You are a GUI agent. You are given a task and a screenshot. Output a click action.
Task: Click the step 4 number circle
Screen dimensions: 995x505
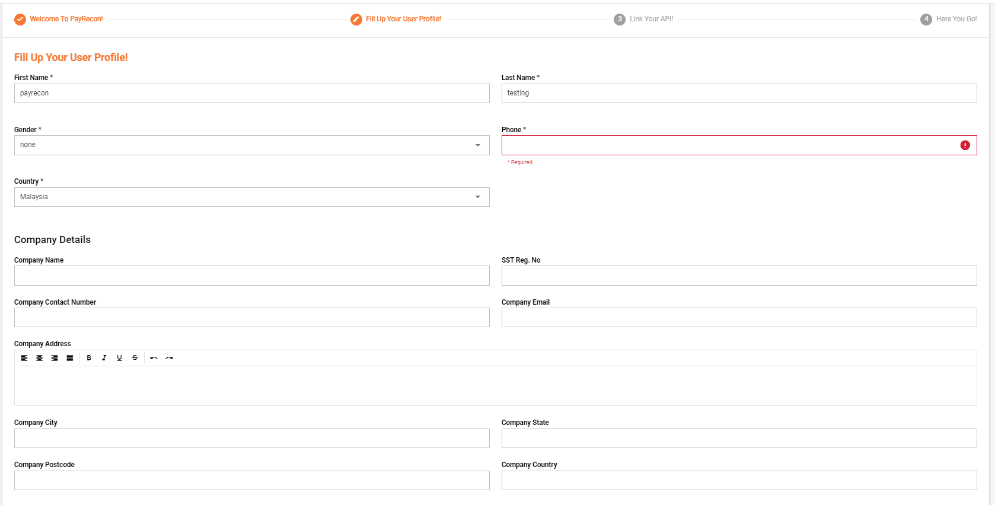[926, 19]
